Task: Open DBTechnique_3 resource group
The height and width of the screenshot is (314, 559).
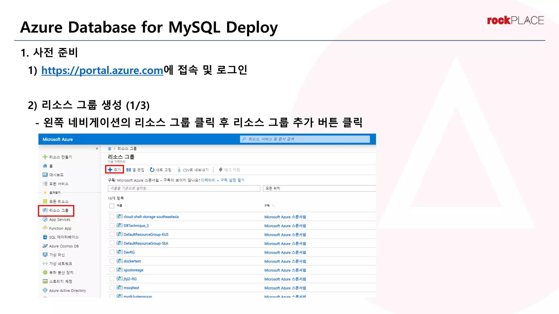Action: 136,226
